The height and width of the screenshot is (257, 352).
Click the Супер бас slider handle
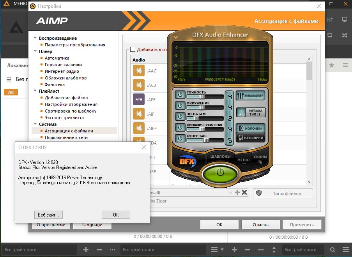206,141
